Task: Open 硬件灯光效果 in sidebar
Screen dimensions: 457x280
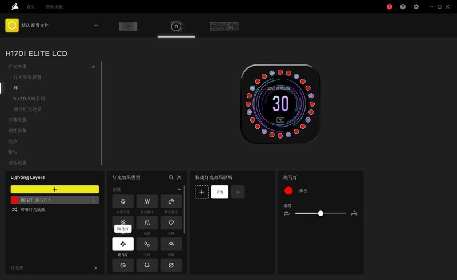Action: click(x=27, y=109)
